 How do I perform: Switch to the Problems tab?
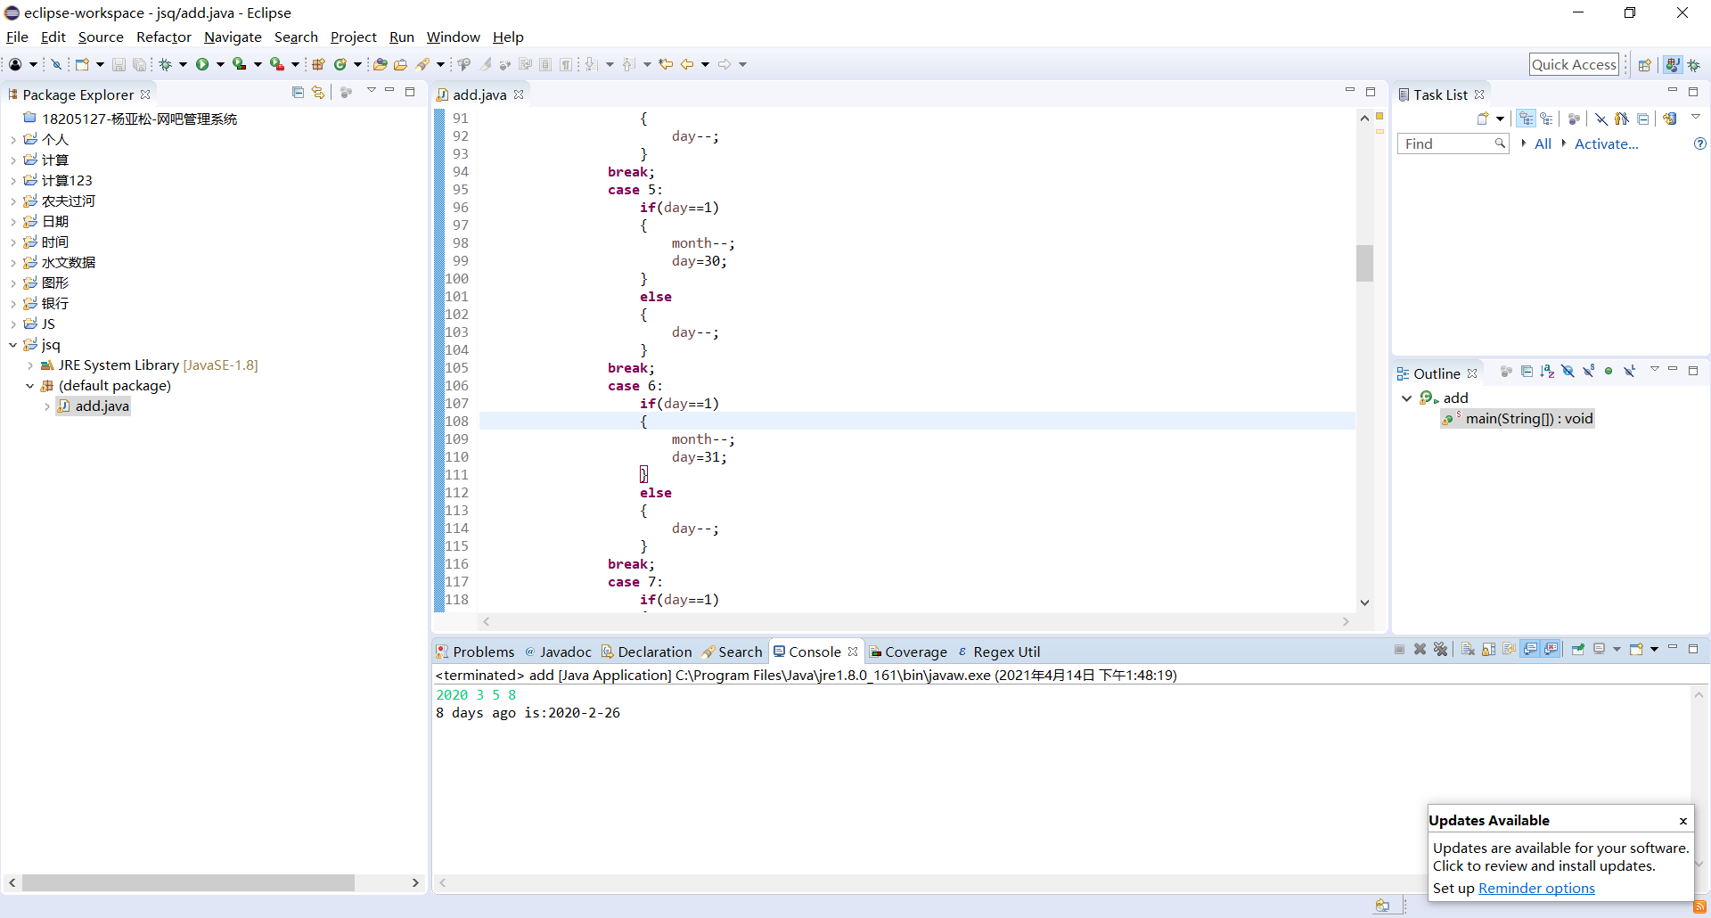point(482,652)
